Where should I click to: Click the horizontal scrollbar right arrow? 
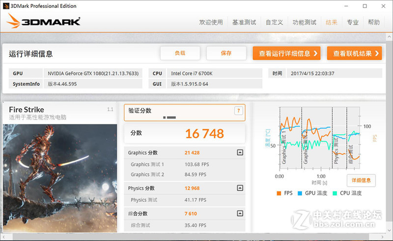click(383, 237)
